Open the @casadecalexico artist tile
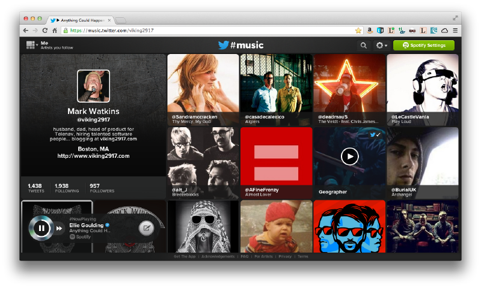The image size is (481, 288). coord(276,89)
